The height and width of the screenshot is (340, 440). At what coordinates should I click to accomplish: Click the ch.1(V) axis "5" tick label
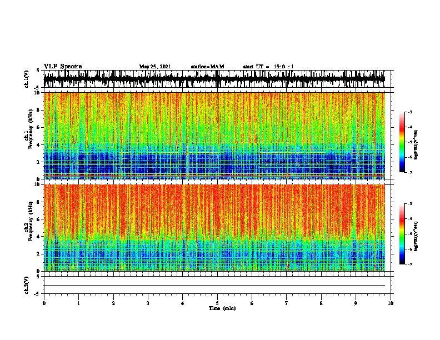[x=38, y=71]
